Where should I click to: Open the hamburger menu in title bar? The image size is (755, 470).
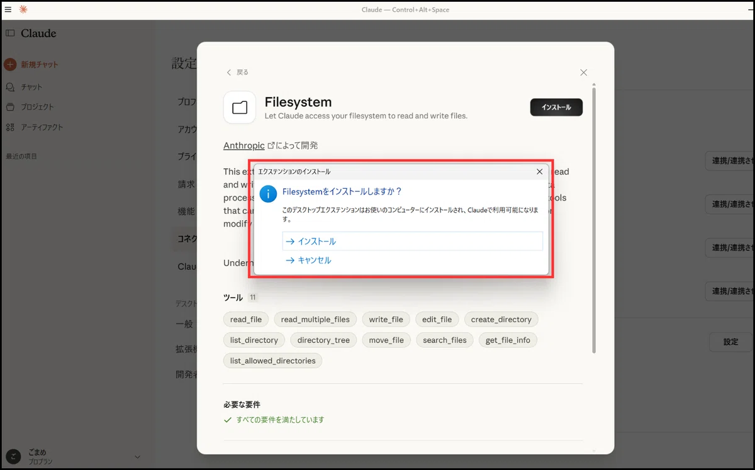click(x=8, y=9)
